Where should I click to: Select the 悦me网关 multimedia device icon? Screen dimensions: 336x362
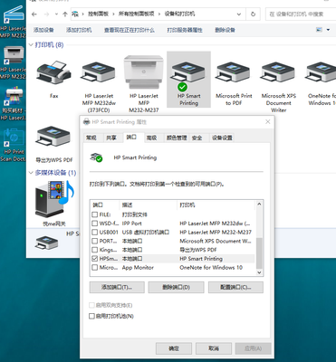click(54, 199)
